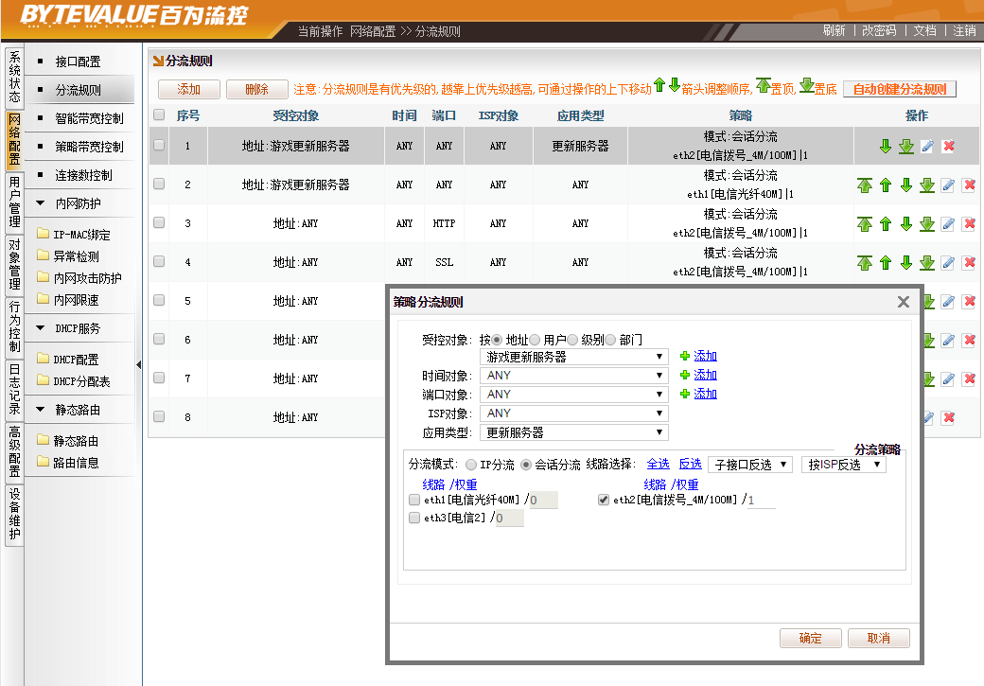Click the 全选 link for line selection
This screenshot has height=686, width=984.
(658, 465)
